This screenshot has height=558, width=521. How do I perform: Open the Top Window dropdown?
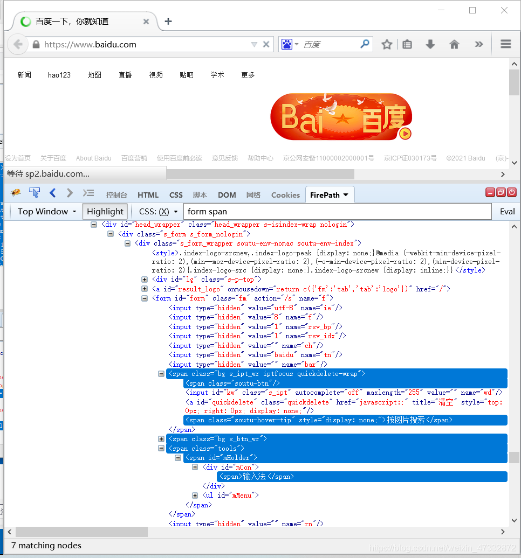(47, 211)
